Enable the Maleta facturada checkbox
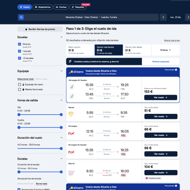 (20, 89)
